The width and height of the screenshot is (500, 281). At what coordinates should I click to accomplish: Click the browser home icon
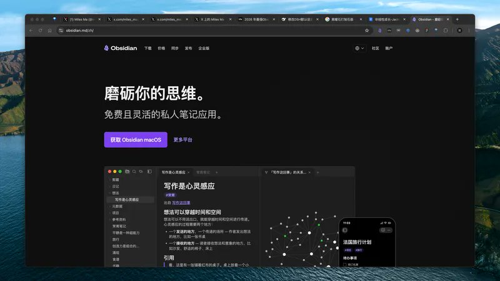(x=50, y=30)
